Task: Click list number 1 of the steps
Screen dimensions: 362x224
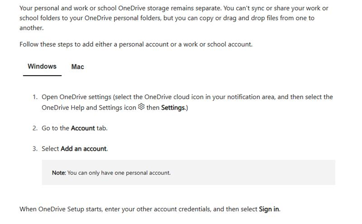Action: point(35,97)
